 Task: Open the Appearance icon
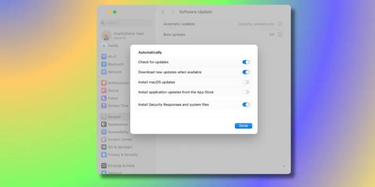coord(104,124)
